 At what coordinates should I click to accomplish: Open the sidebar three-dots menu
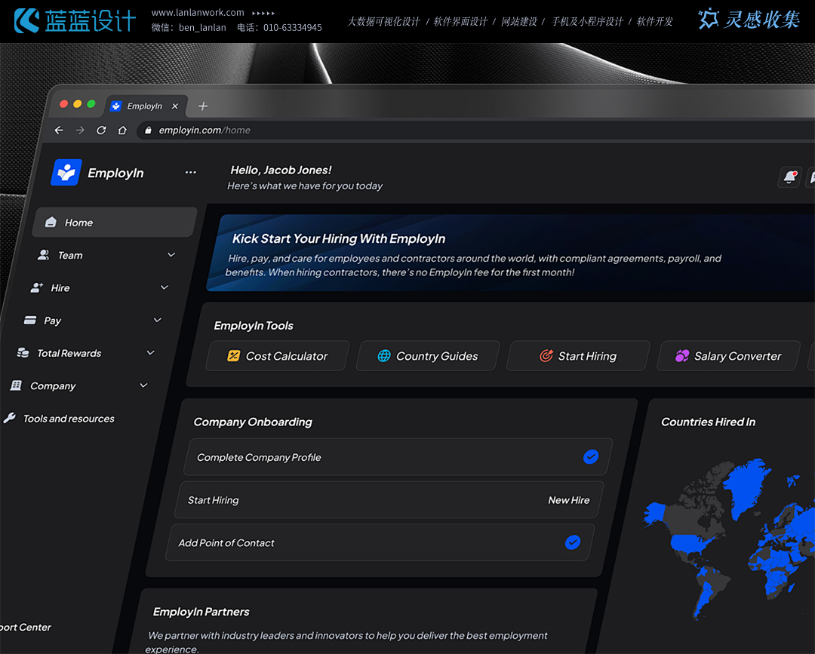(x=190, y=173)
